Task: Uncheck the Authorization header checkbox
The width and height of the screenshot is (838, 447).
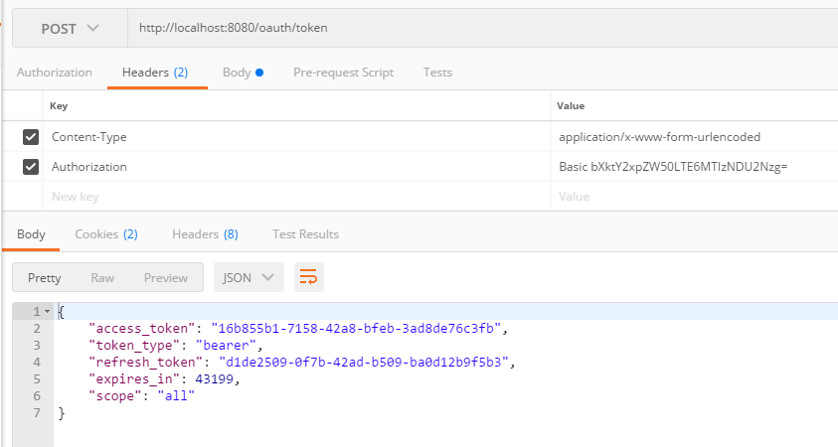Action: click(x=31, y=167)
